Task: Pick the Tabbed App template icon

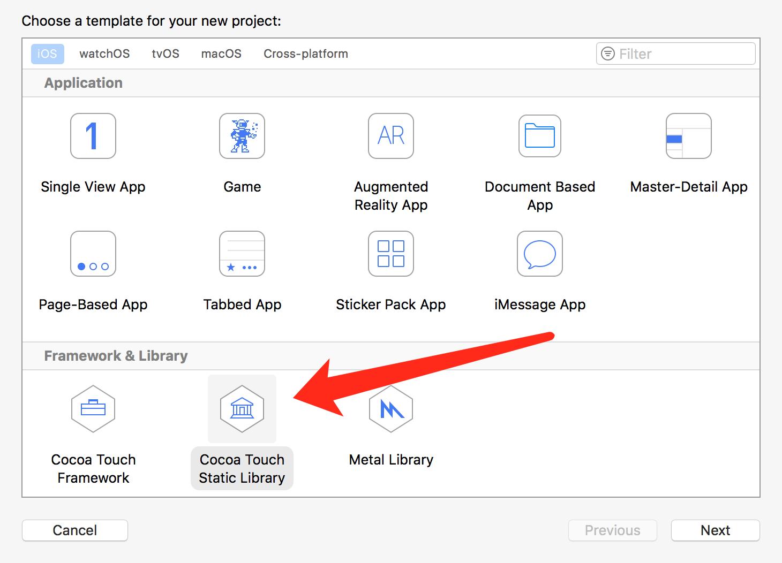Action: pos(242,254)
